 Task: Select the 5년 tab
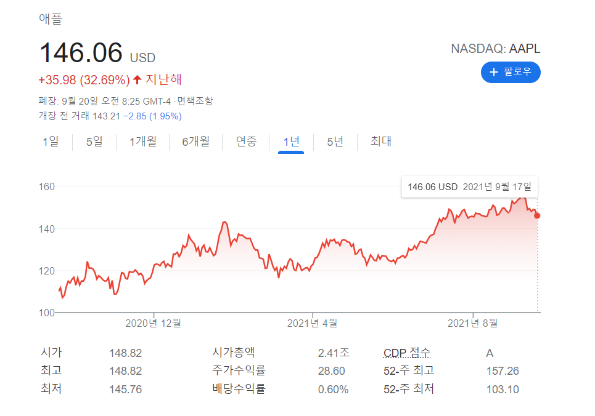pyautogui.click(x=335, y=142)
